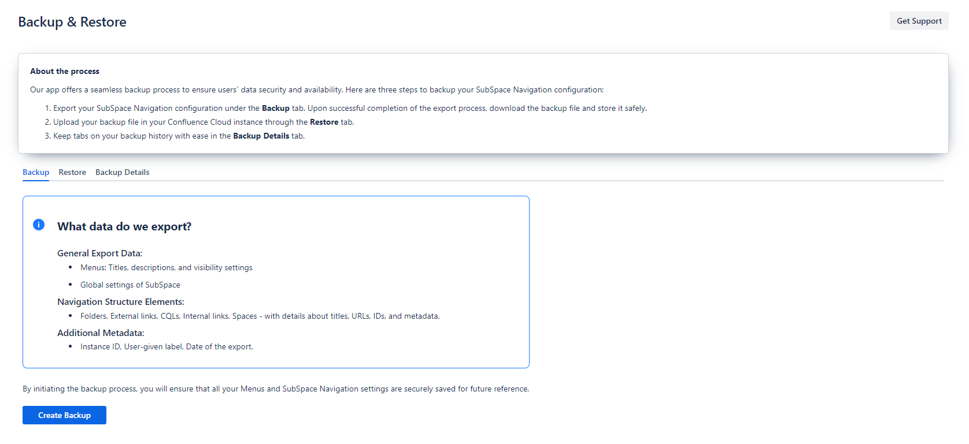Click bold 'Backup' word in step one
This screenshot has width=969, height=444.
tap(275, 108)
